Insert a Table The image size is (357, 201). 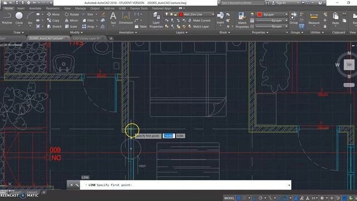[x=141, y=26]
